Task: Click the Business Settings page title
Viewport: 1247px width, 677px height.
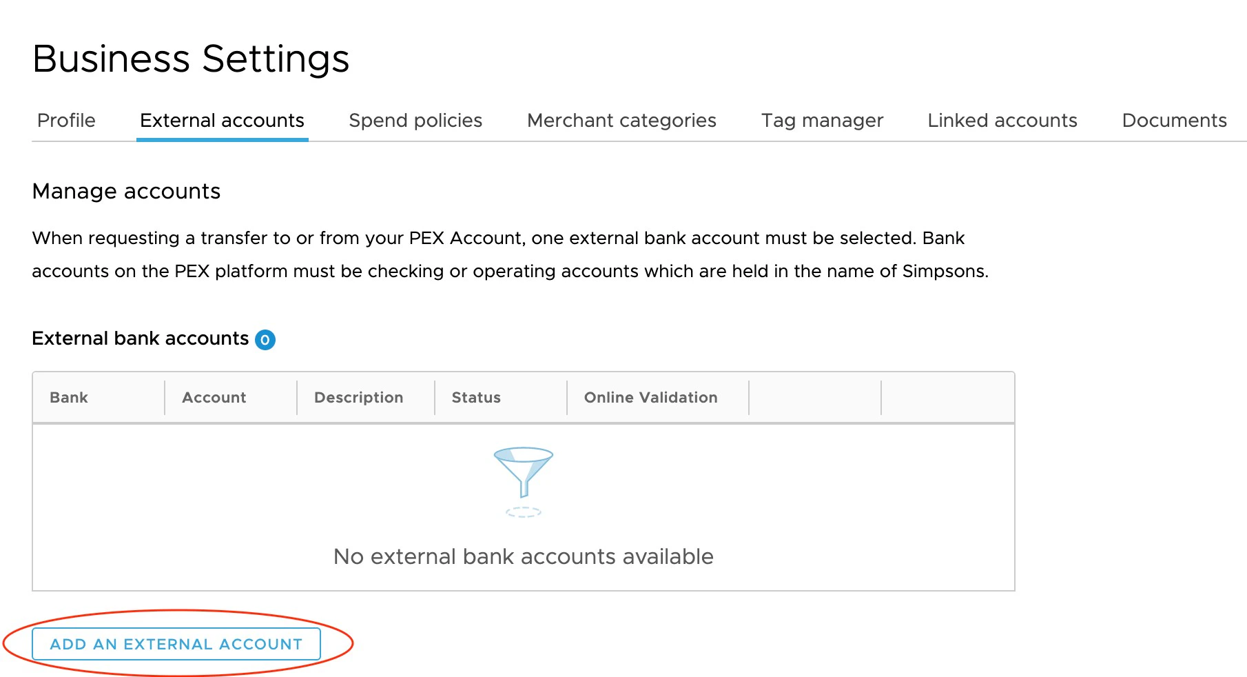Action: click(x=192, y=58)
